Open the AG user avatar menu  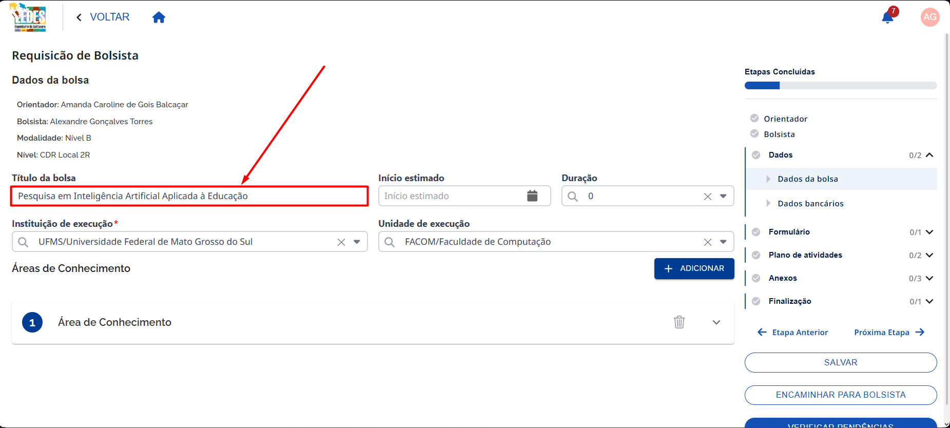point(930,17)
